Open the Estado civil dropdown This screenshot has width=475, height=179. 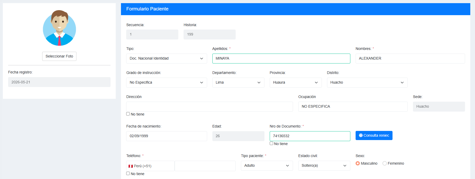click(x=324, y=166)
